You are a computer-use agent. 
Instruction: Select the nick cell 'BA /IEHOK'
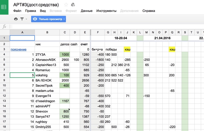click(x=47, y=80)
